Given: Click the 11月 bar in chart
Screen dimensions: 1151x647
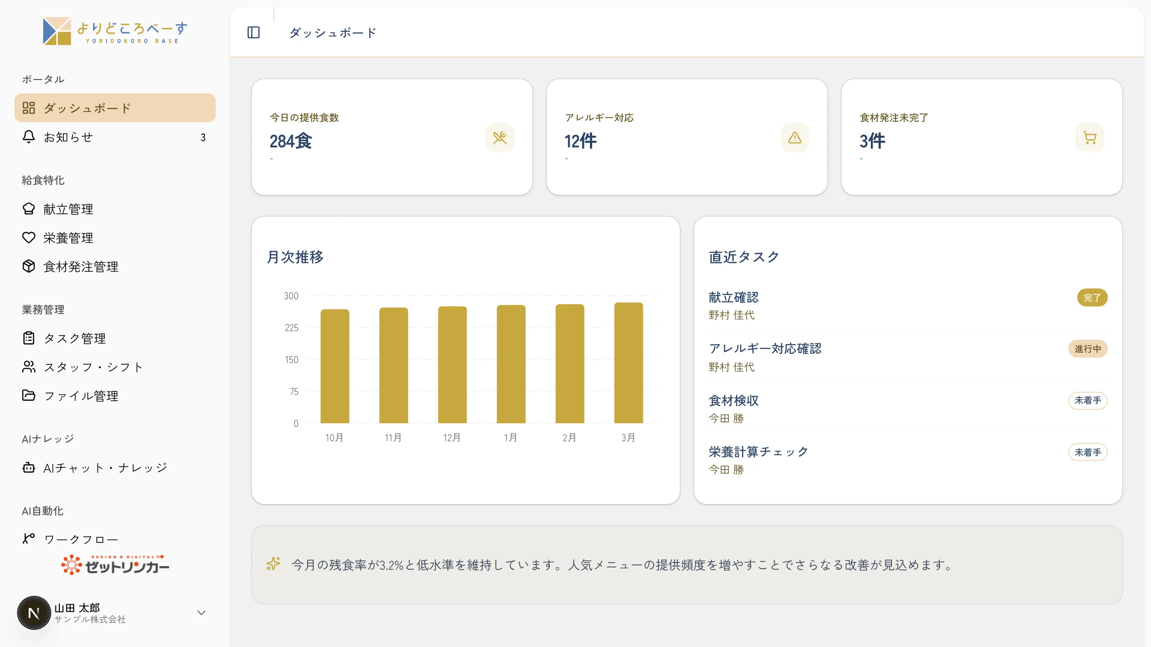Looking at the screenshot, I should point(393,365).
